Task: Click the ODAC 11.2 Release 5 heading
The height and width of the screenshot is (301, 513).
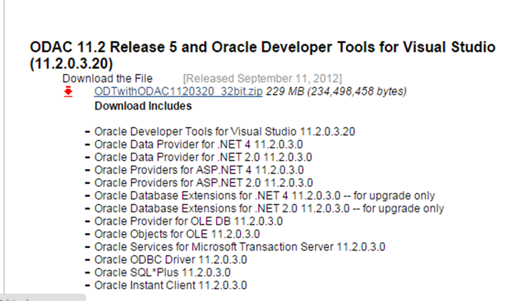Action: [263, 55]
